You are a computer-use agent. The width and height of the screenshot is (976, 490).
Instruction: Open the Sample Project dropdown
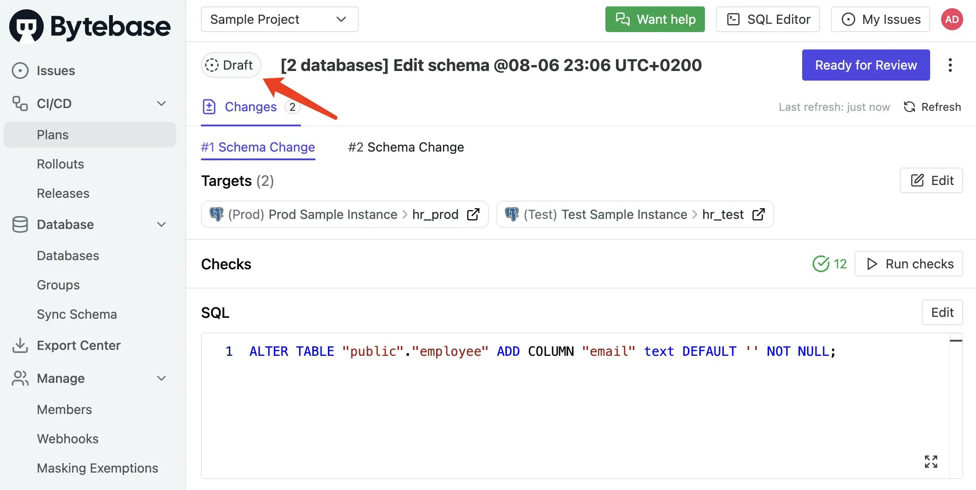[x=279, y=19]
